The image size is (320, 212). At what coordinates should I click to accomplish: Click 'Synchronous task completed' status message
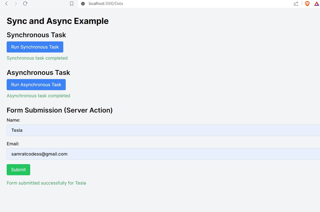point(37,58)
